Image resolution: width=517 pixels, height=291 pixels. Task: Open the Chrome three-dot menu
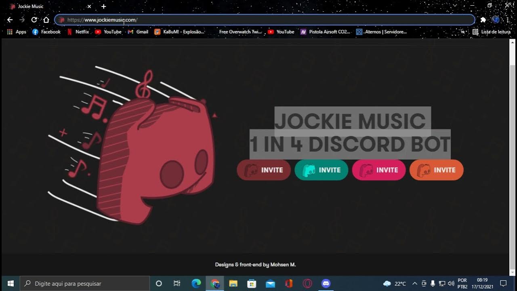508,20
